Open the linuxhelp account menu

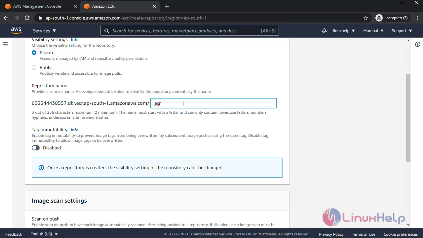click(344, 31)
